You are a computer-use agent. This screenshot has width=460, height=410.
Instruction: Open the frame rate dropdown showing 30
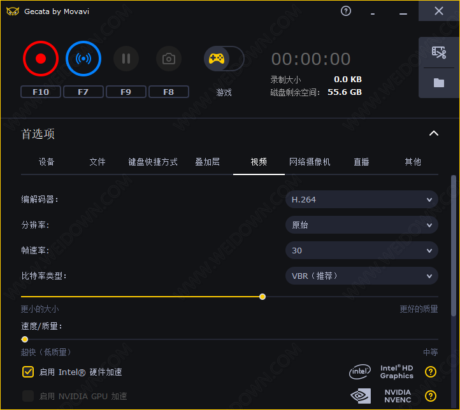coord(361,250)
